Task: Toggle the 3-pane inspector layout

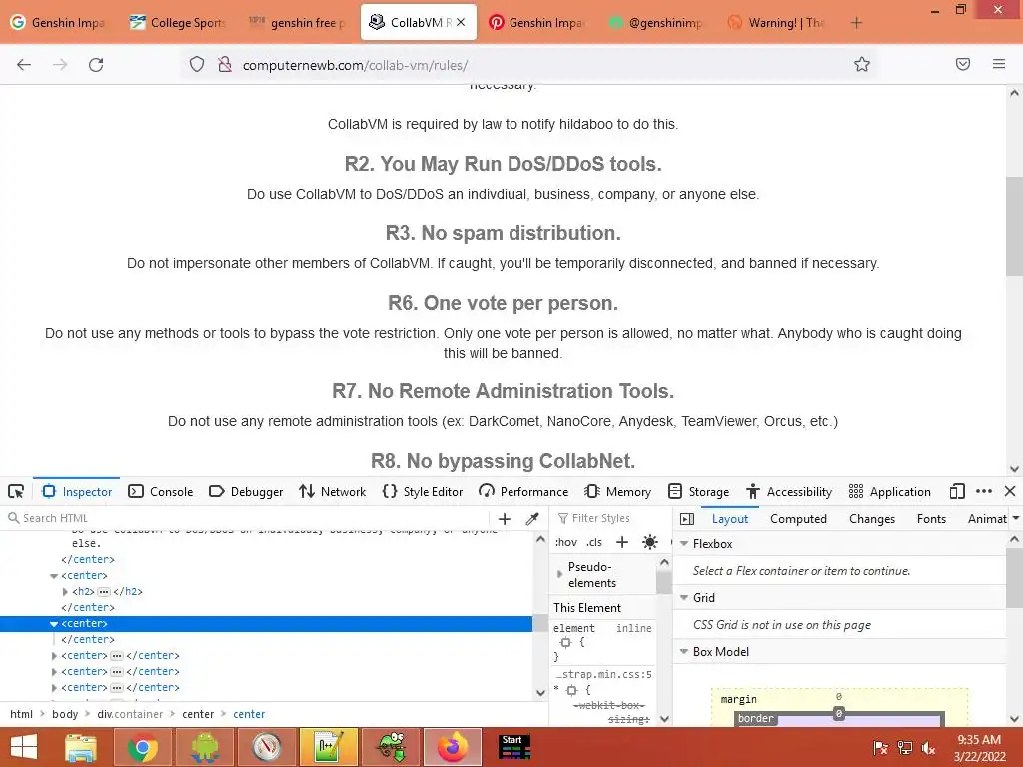Action: click(687, 519)
